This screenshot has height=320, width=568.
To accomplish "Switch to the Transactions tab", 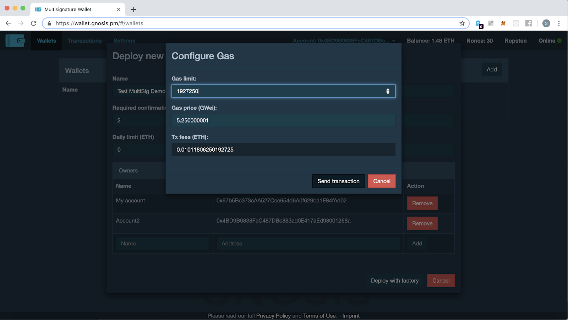I will click(85, 41).
